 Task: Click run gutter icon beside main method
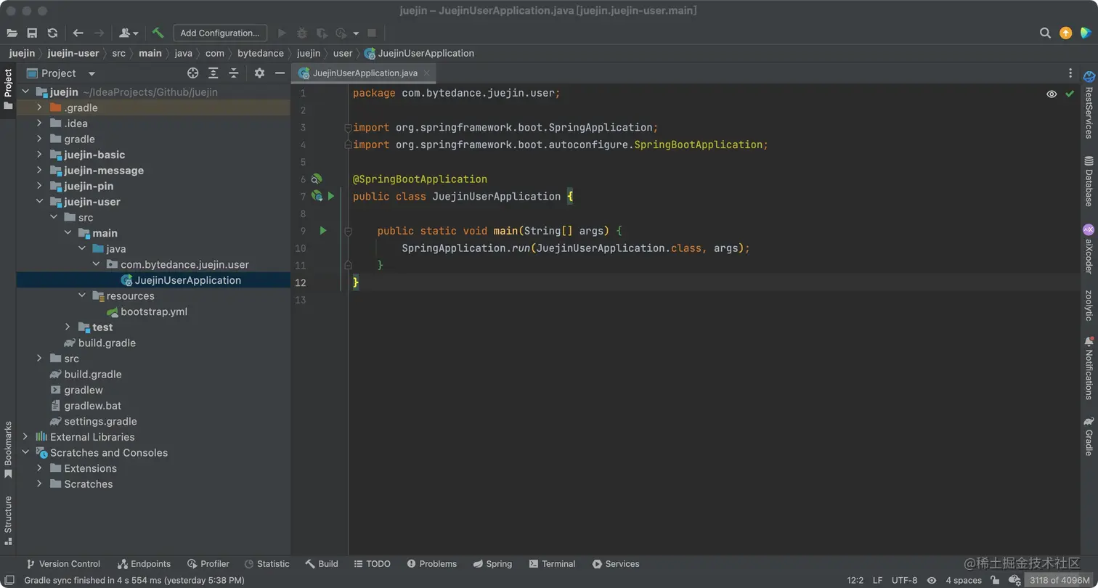[323, 231]
